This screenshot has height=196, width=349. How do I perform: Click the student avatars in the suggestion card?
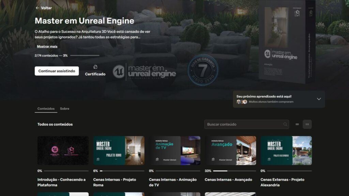(242, 102)
